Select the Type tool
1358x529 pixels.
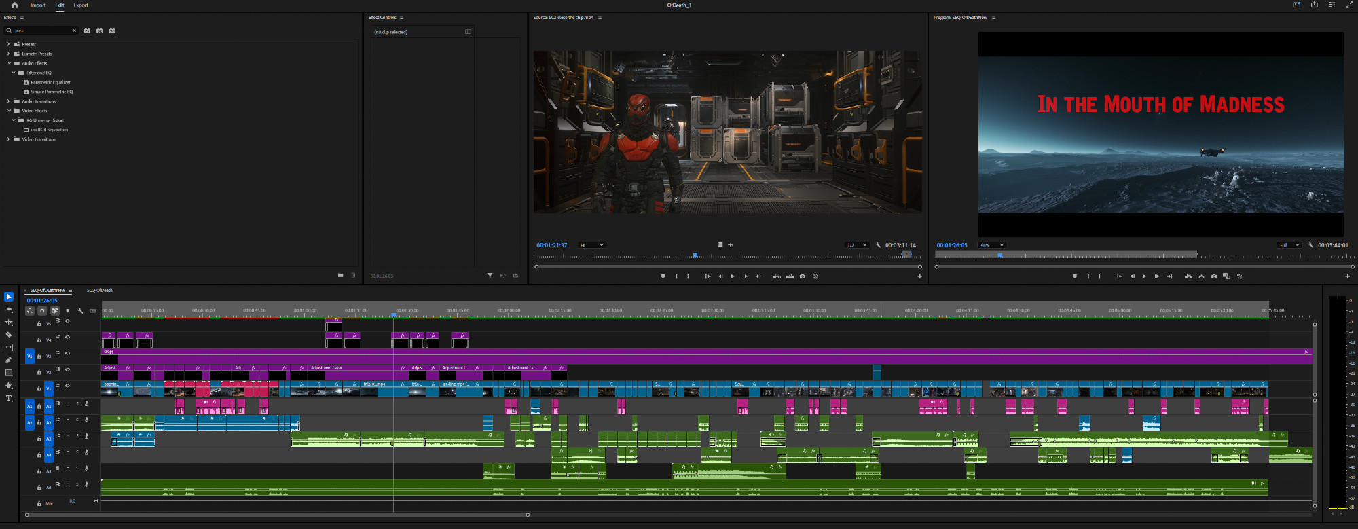coord(9,398)
